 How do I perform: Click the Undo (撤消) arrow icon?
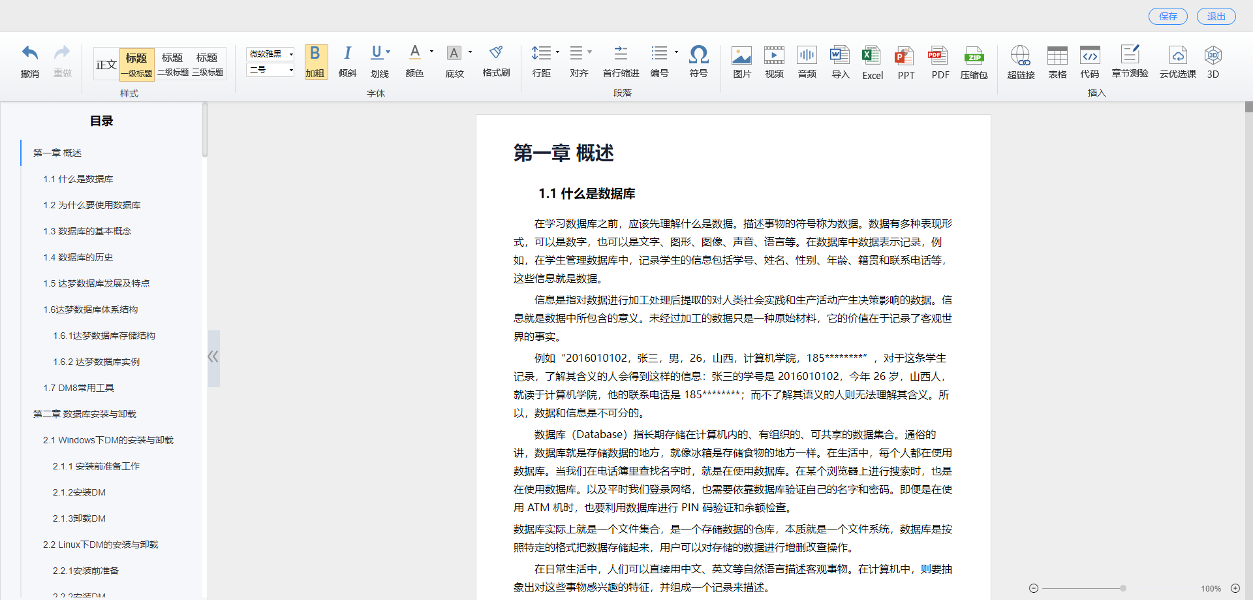[x=30, y=54]
